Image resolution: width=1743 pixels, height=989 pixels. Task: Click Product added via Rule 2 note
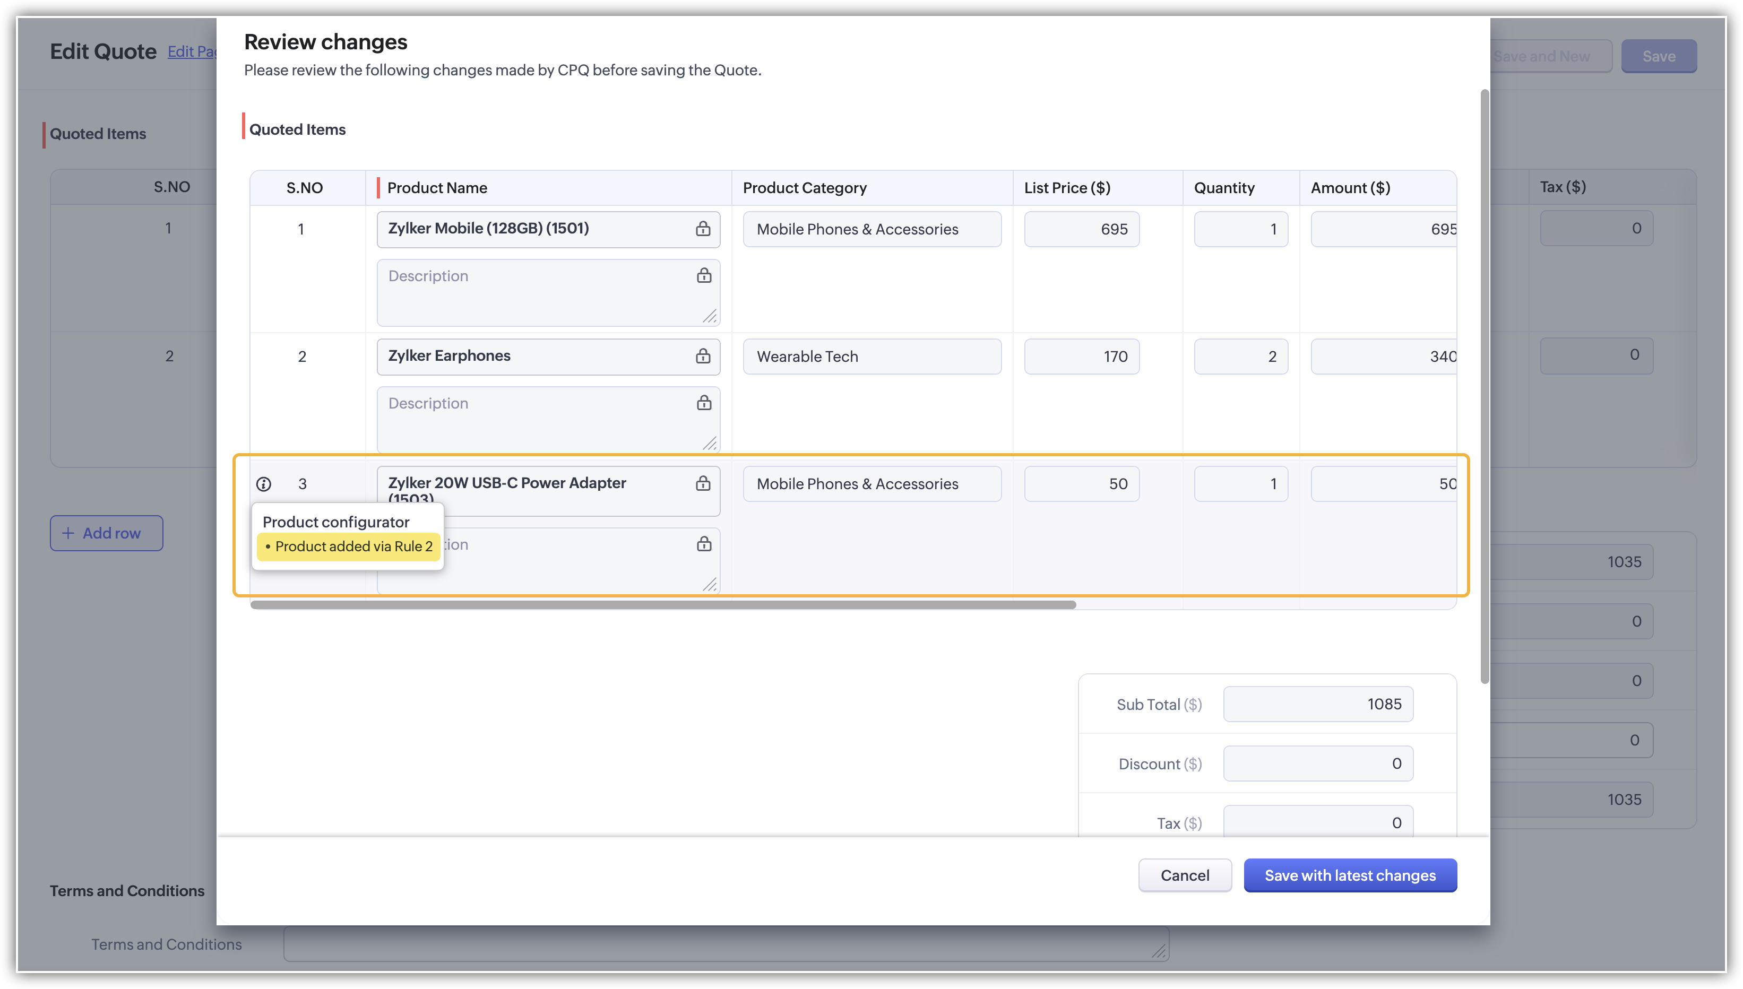(349, 546)
